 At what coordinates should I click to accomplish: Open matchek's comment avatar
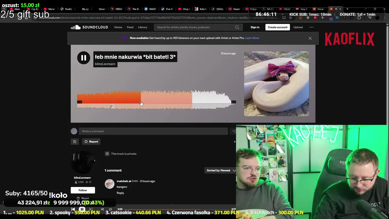pyautogui.click(x=109, y=184)
